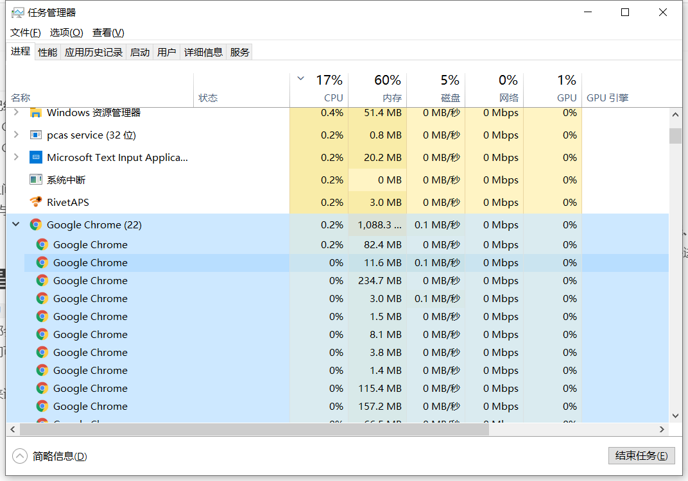The image size is (688, 481).
Task: Click the vertical scrollbar up arrow
Action: (675, 114)
